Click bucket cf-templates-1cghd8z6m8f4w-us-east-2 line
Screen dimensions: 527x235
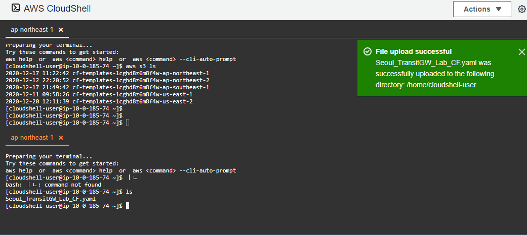[x=99, y=101]
